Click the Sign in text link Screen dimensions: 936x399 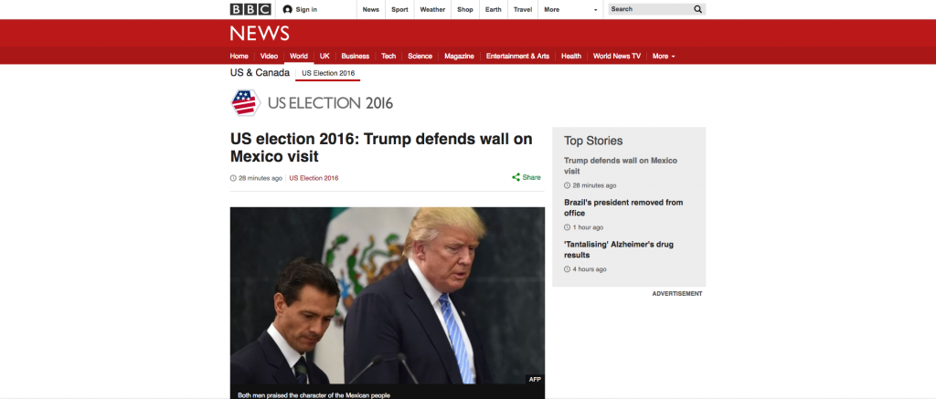[x=306, y=9]
